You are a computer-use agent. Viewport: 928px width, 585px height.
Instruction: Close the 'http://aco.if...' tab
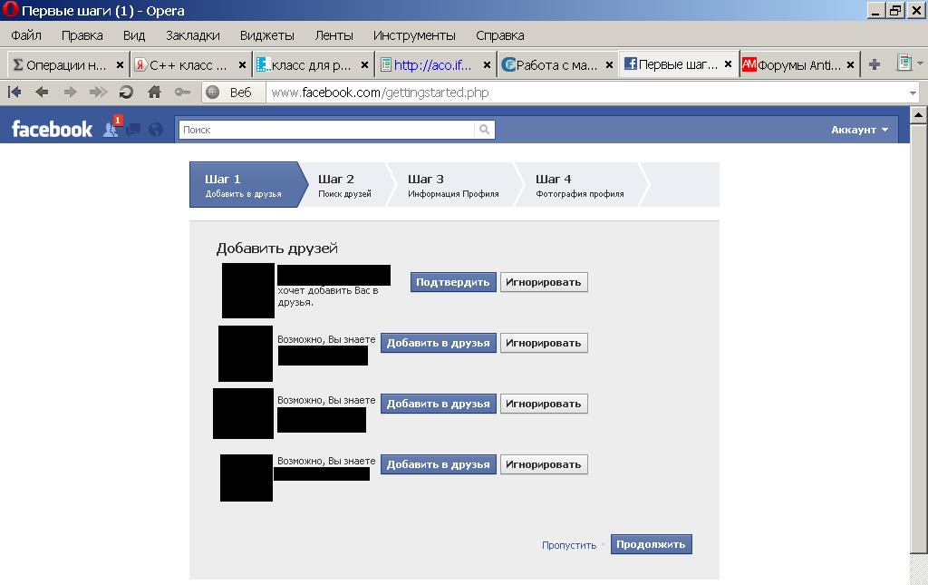coord(487,65)
